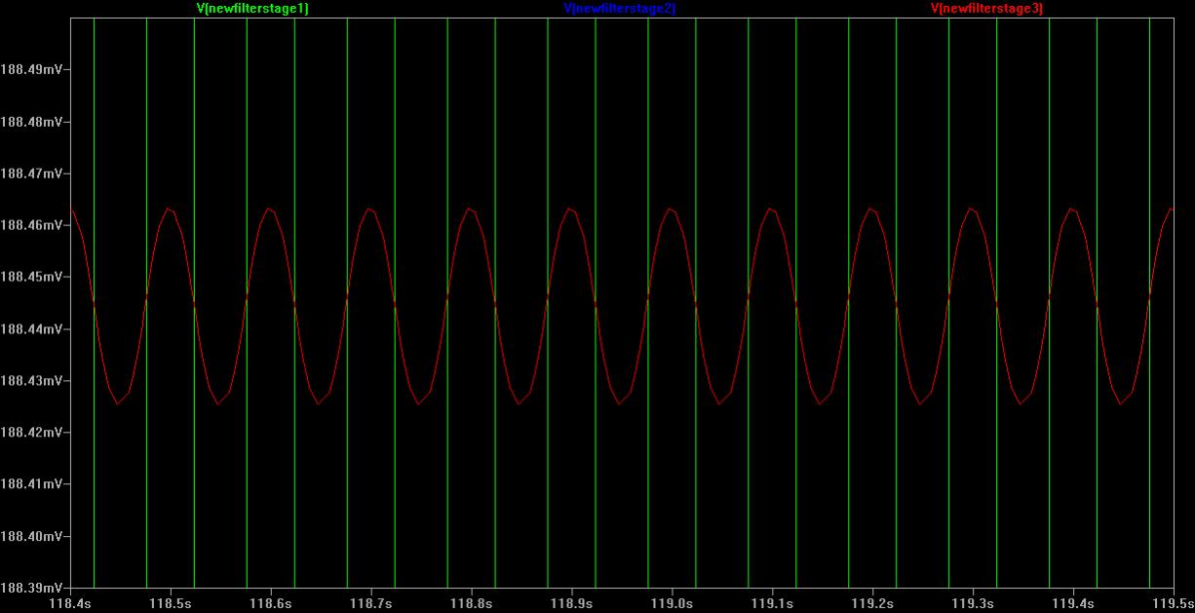Select the V(newfilterstage1) trace label
Viewport: 1195px width, 613px height.
[x=251, y=8]
